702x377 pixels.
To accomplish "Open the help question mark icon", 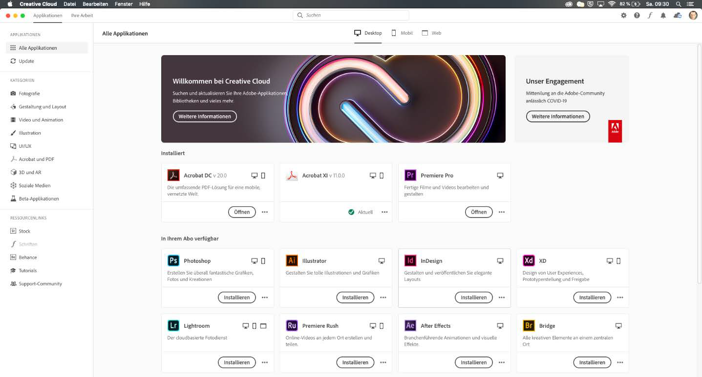I will click(x=637, y=16).
